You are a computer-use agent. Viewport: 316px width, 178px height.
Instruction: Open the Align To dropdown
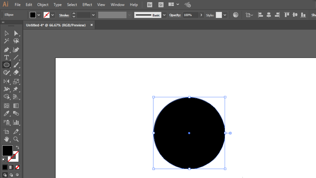(x=249, y=15)
